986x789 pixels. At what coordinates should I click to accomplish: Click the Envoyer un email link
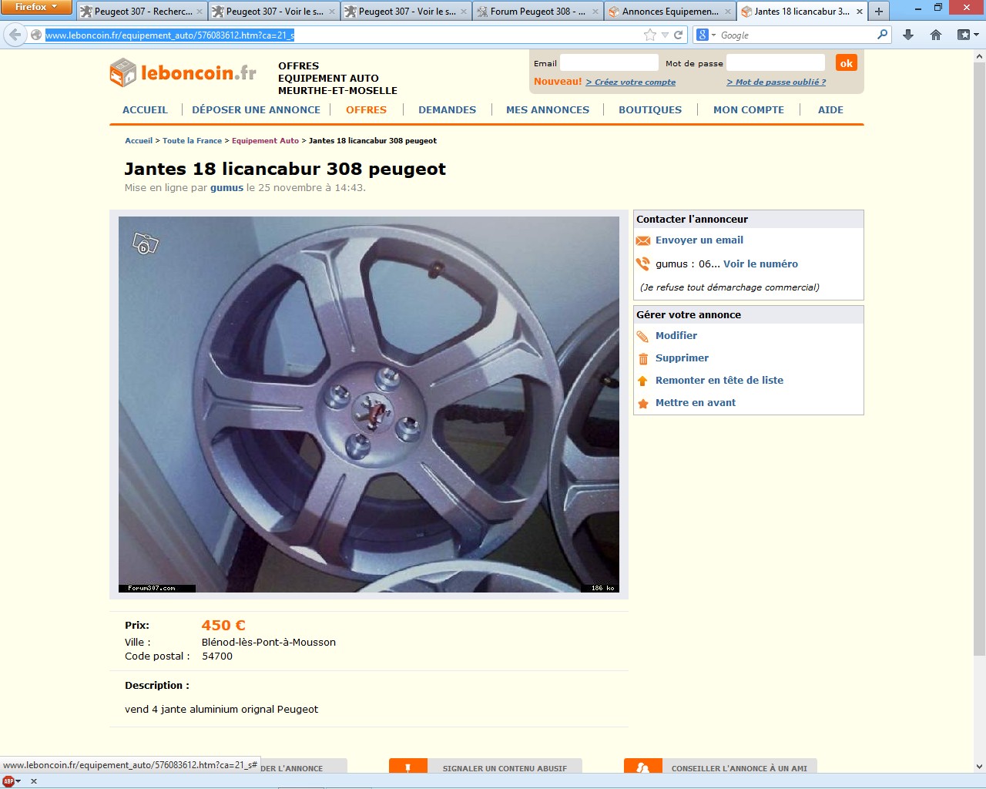coord(699,240)
